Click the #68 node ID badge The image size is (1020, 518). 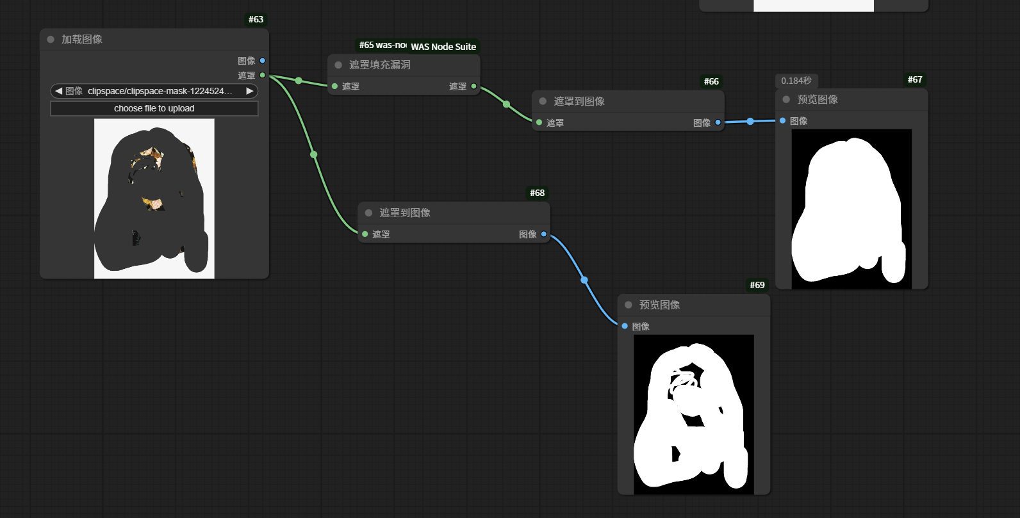(537, 193)
